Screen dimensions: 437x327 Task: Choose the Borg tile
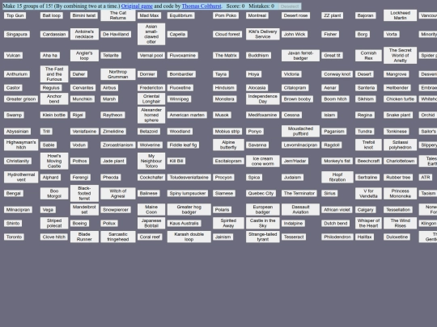pyautogui.click(x=363, y=34)
